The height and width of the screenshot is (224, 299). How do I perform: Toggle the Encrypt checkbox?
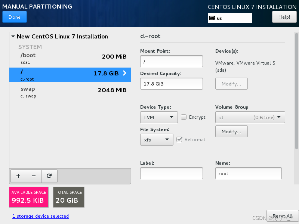184,117
